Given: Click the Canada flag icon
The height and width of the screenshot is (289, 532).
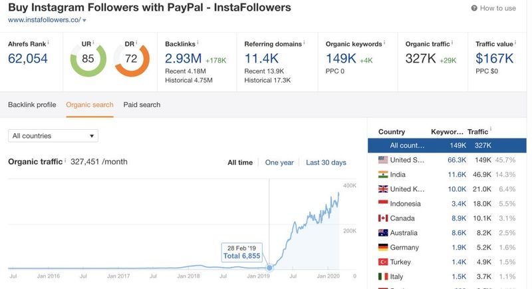Looking at the screenshot, I should click(383, 218).
